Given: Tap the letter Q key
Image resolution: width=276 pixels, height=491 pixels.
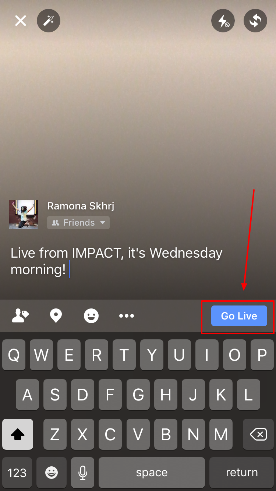Looking at the screenshot, I should coord(14,355).
